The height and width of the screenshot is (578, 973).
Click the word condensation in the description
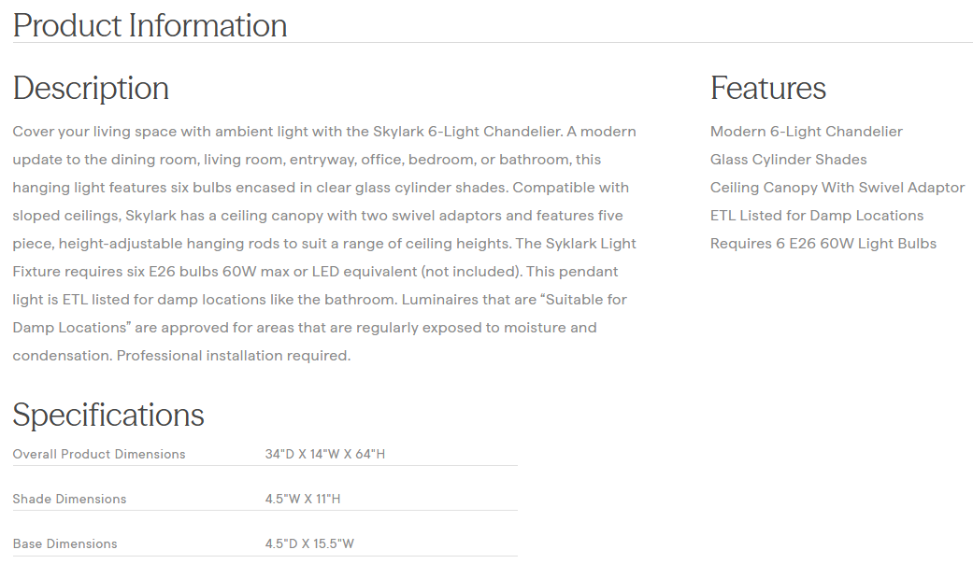62,356
